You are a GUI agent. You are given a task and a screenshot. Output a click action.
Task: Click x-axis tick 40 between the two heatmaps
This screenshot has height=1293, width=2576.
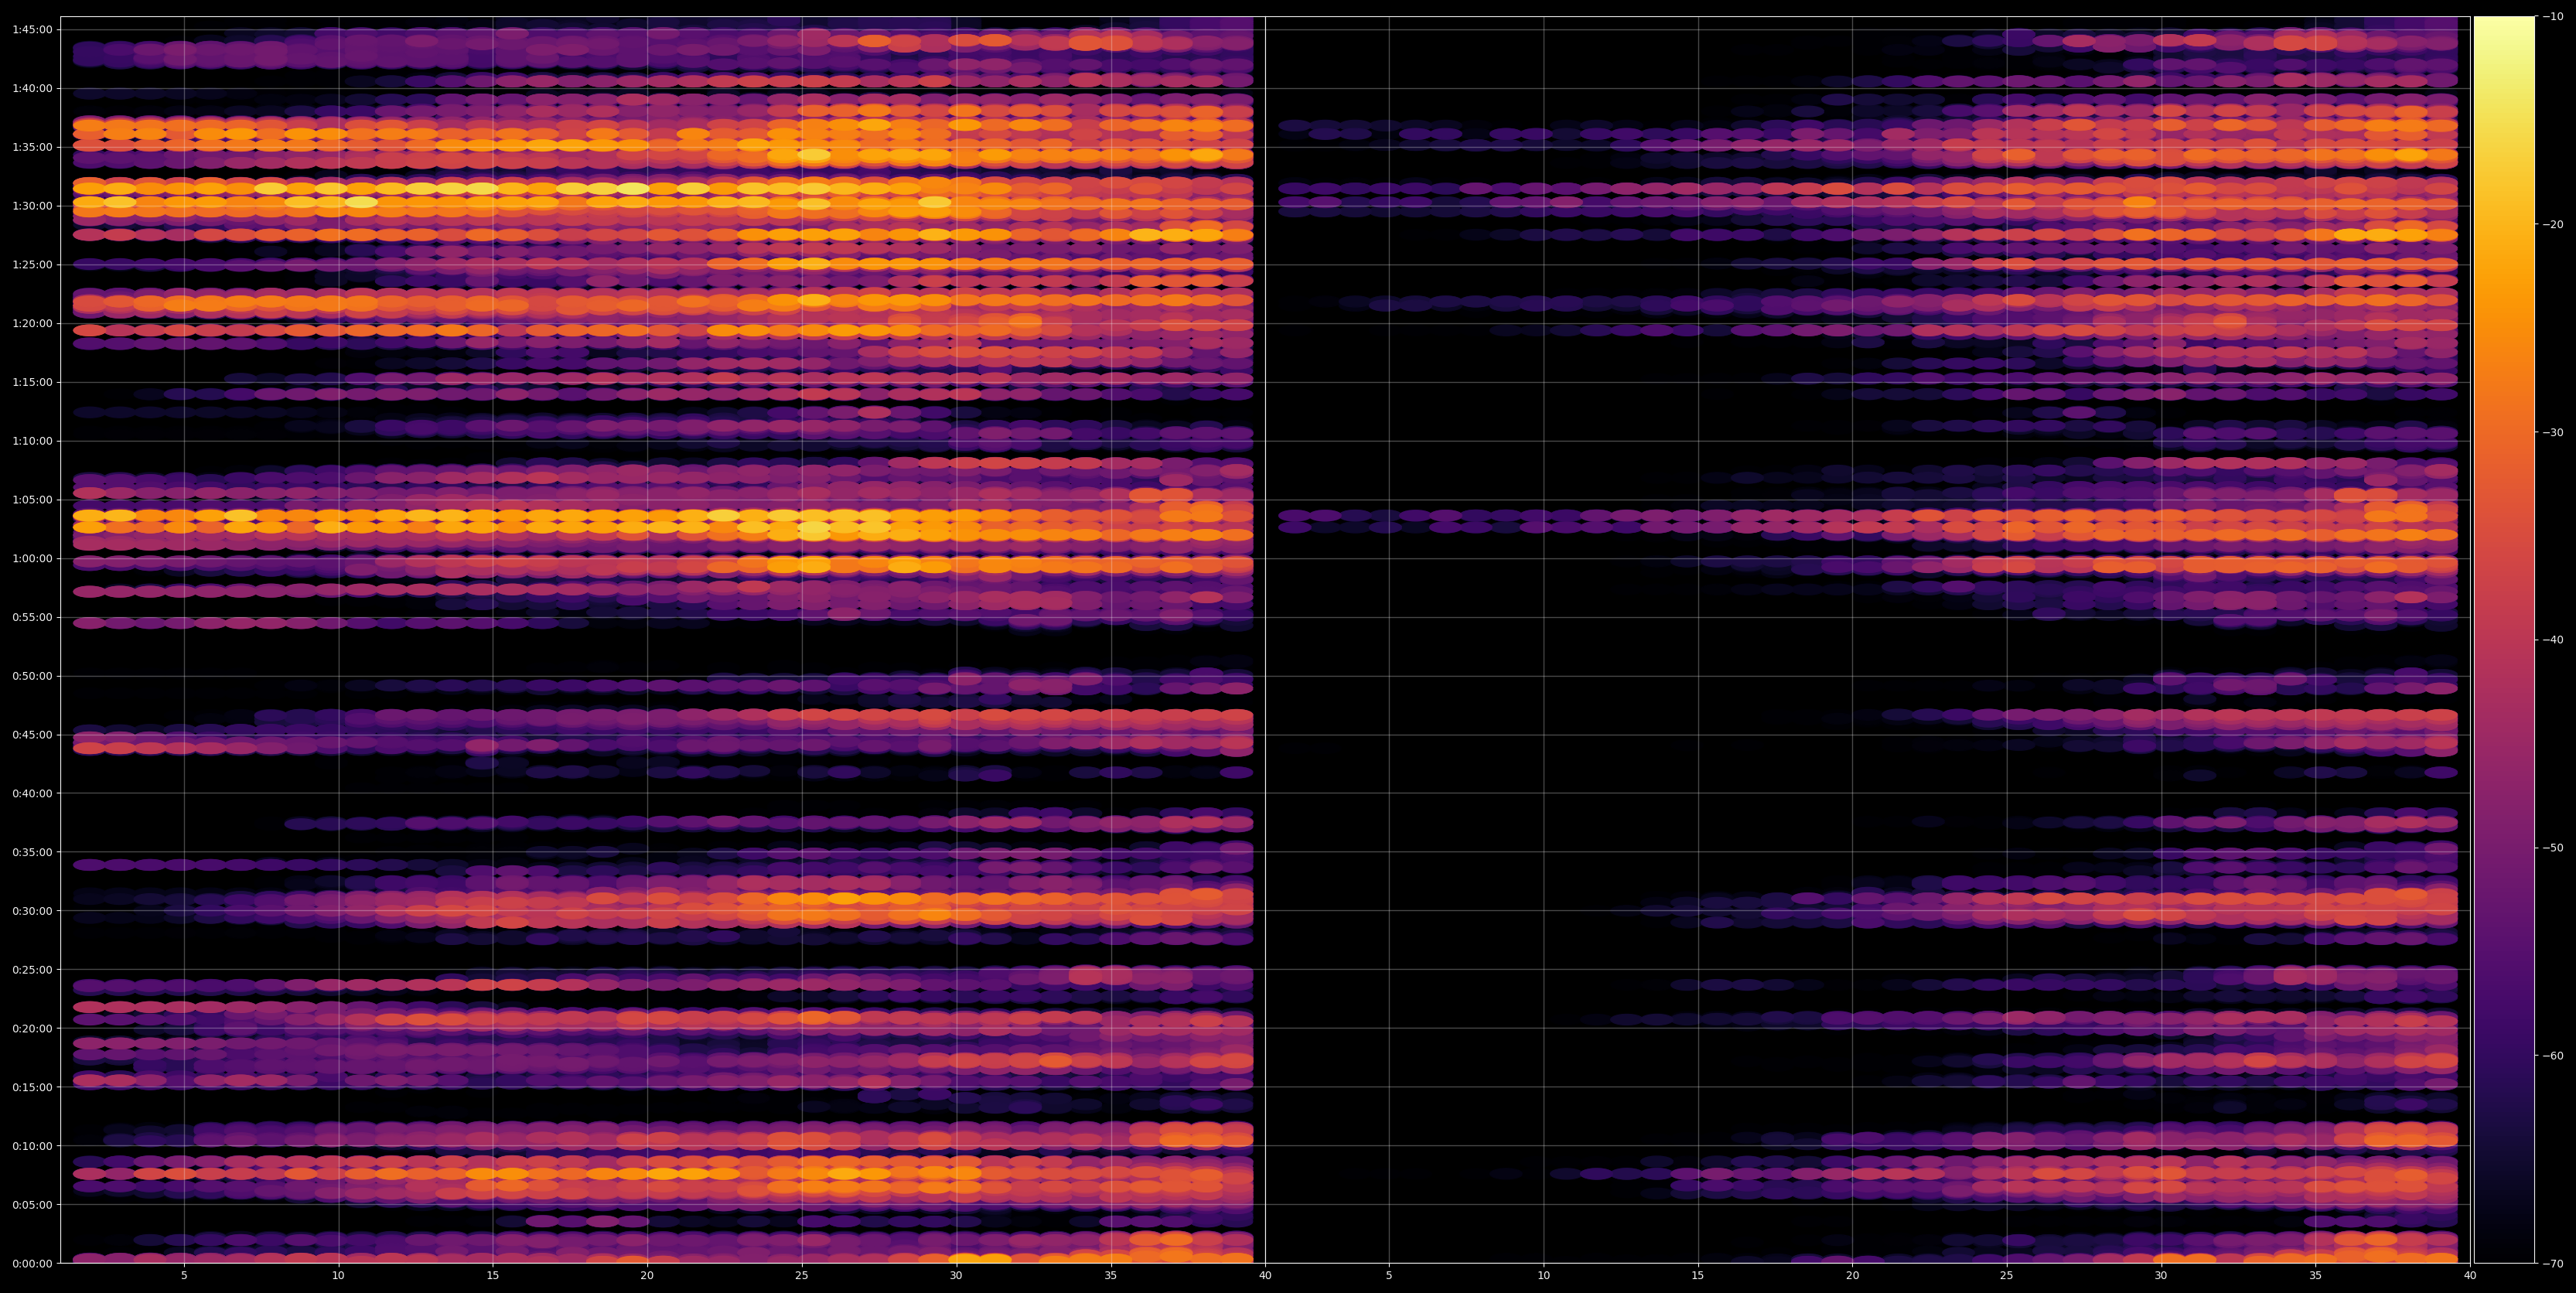[x=1265, y=1275]
